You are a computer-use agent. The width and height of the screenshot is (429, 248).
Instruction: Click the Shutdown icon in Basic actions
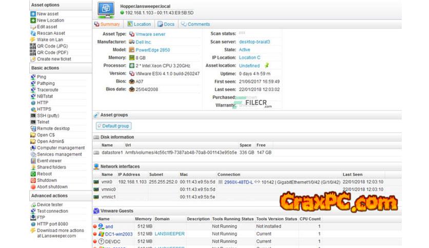[x=33, y=180]
